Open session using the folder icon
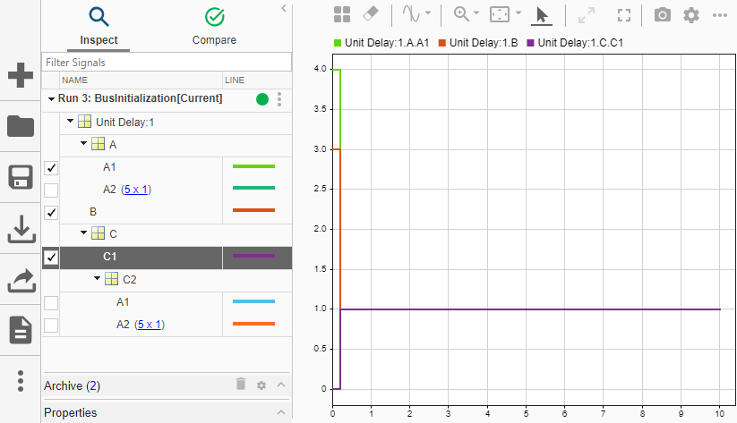Screen dimensions: 737x423 click(21, 126)
